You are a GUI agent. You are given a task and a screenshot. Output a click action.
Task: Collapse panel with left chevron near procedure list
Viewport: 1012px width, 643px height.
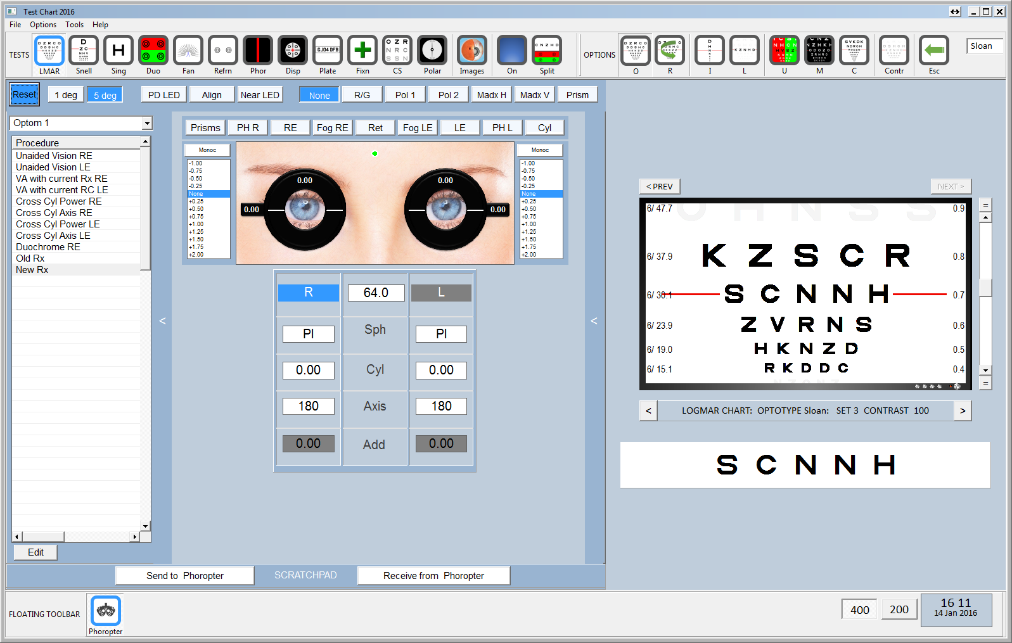click(162, 321)
